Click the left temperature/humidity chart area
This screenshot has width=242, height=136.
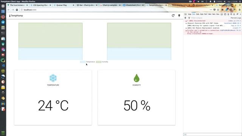50,41
